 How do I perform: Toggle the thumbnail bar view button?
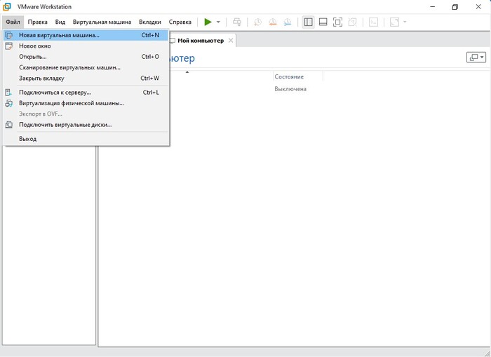(x=323, y=22)
